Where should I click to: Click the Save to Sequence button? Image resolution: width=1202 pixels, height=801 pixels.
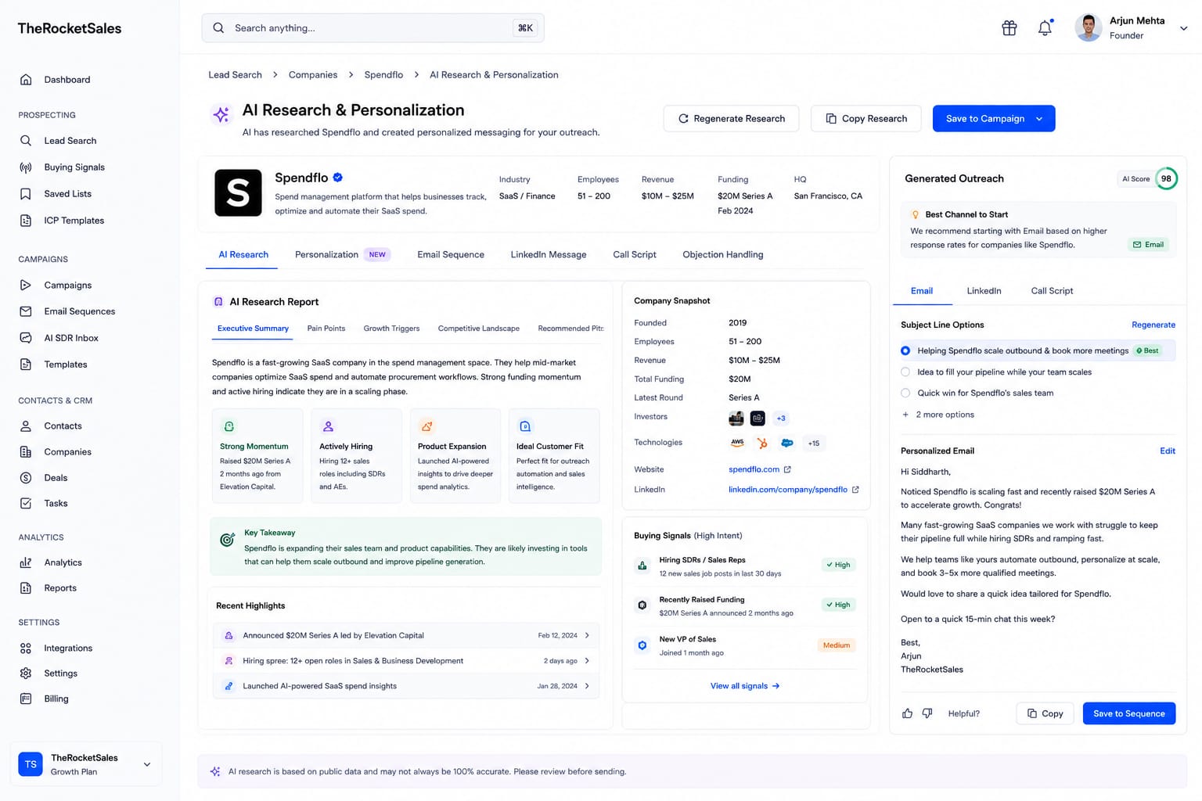point(1129,713)
